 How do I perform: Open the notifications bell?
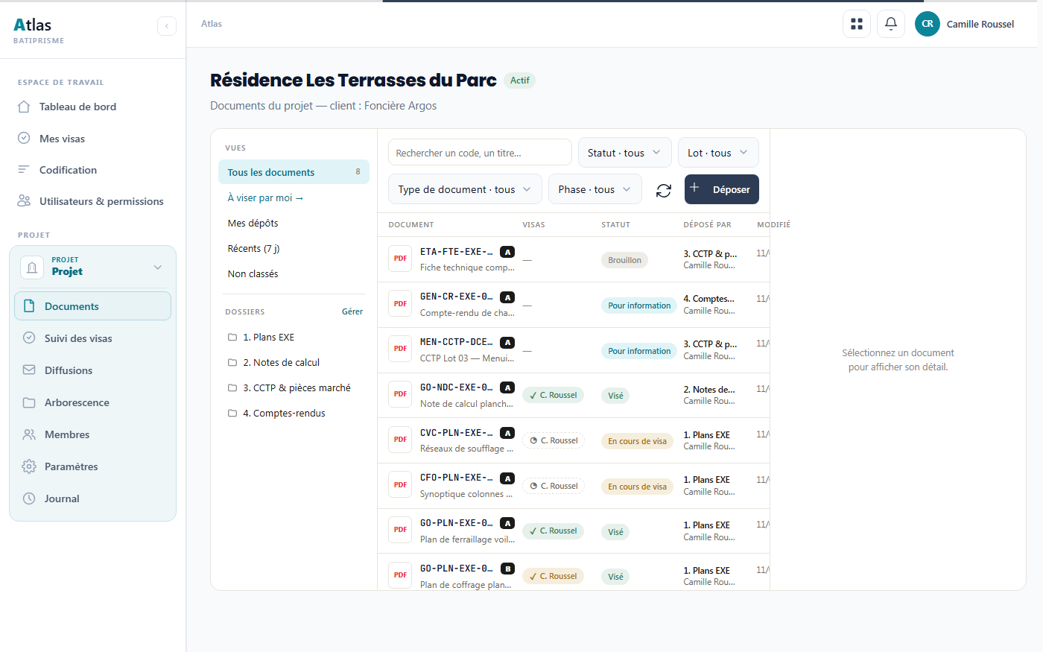point(891,24)
